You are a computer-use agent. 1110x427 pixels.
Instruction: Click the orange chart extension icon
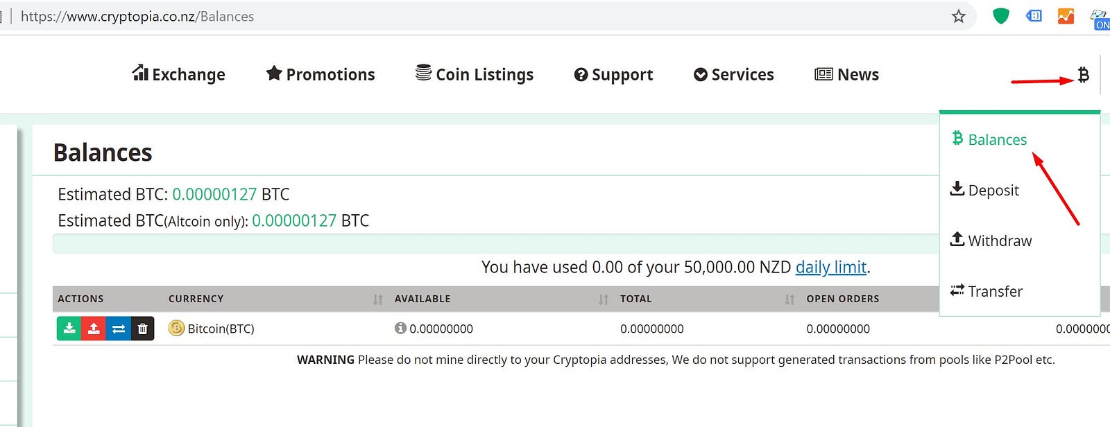[1066, 16]
